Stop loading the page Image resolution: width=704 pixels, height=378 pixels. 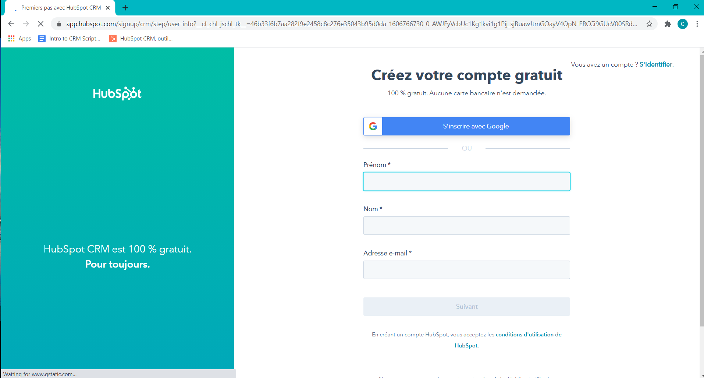(x=40, y=24)
